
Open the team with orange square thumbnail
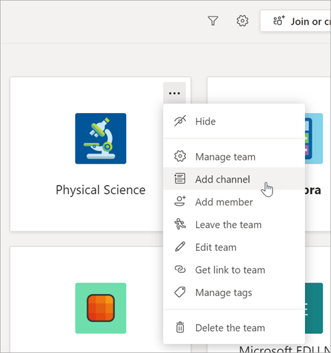point(101,308)
